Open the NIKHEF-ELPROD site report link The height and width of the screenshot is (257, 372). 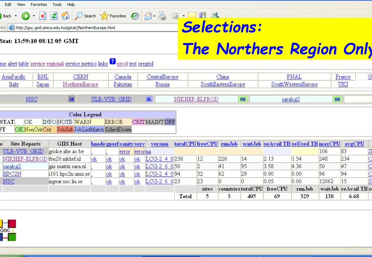25,159
